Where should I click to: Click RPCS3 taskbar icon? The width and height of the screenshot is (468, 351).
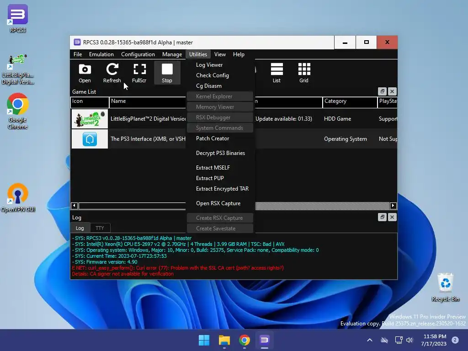(265, 340)
